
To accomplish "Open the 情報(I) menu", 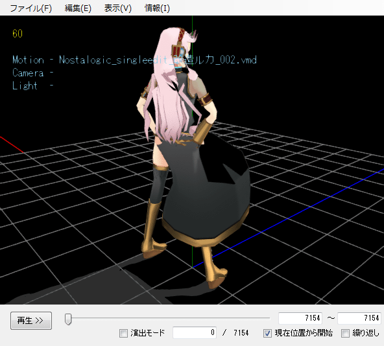I will (x=157, y=8).
